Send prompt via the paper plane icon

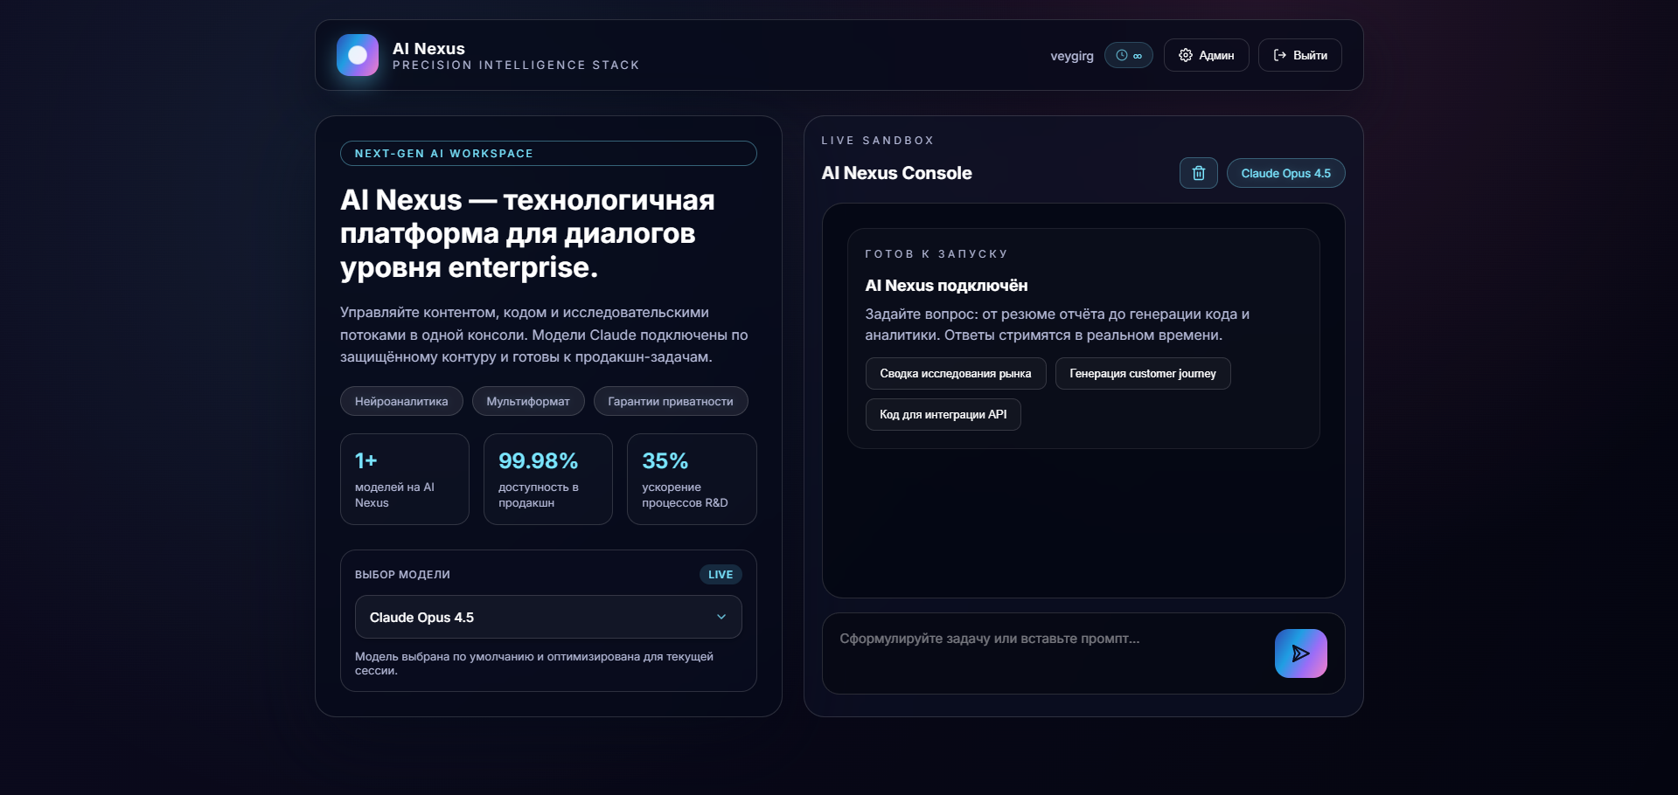(x=1300, y=653)
